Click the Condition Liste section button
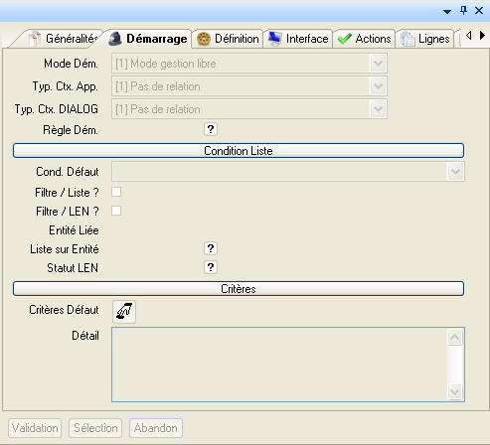Screen dimensions: 490x445 pyautogui.click(x=239, y=151)
